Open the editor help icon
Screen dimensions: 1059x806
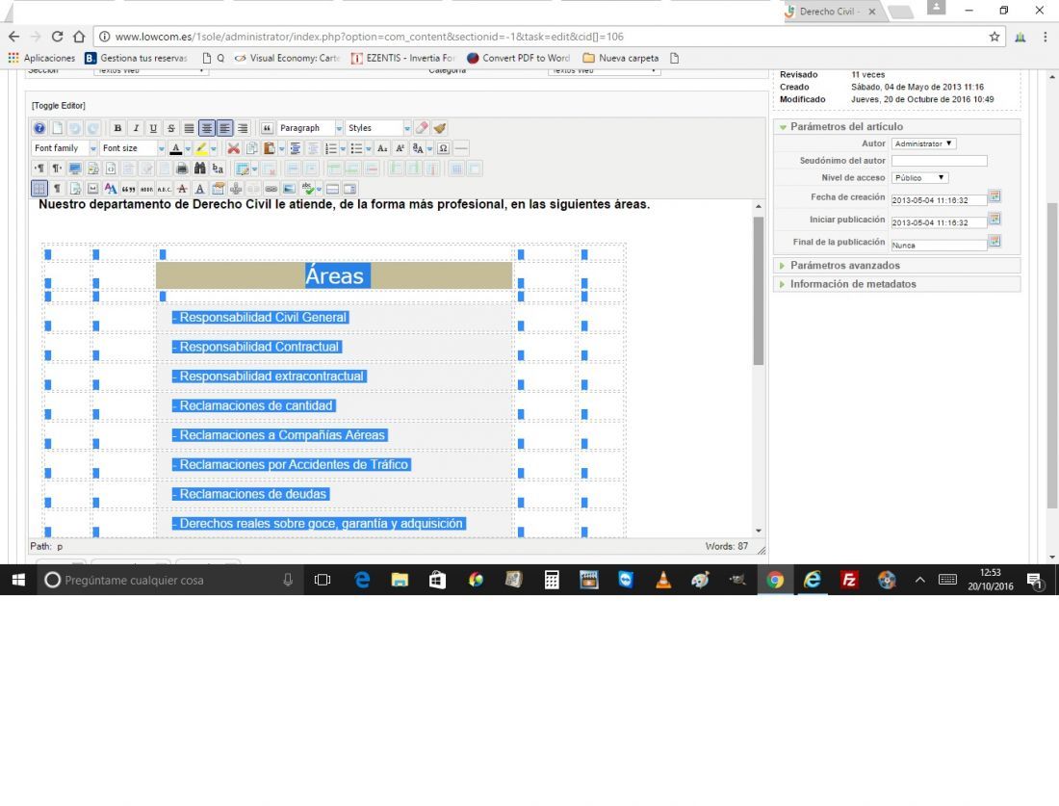(39, 128)
